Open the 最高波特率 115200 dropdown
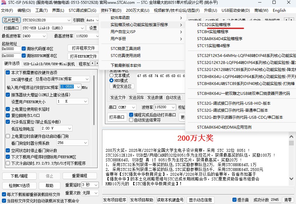This screenshot has width=296, height=204. (97, 36)
